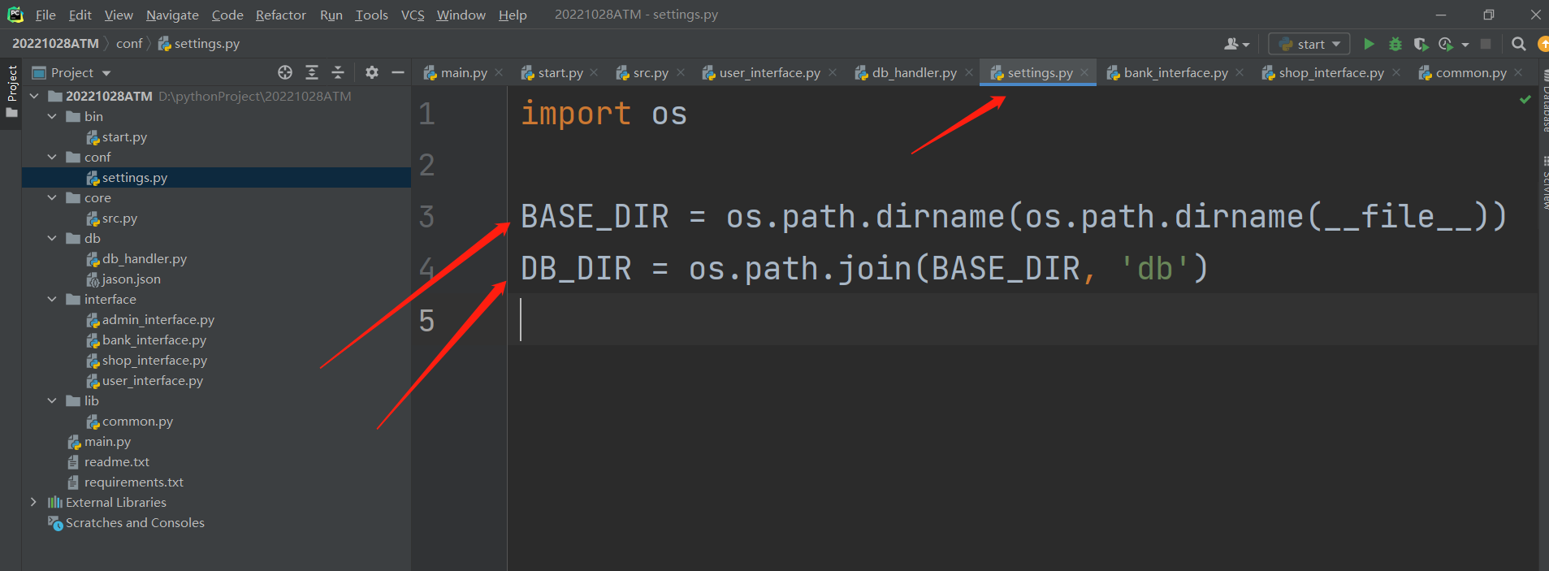Select requirements.txt in project tree

point(134,482)
